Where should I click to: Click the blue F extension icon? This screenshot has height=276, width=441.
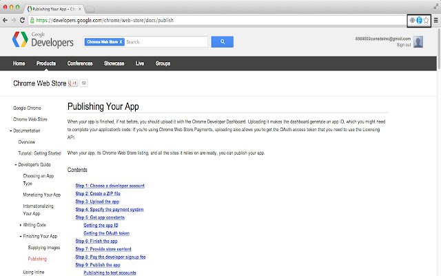[419, 20]
